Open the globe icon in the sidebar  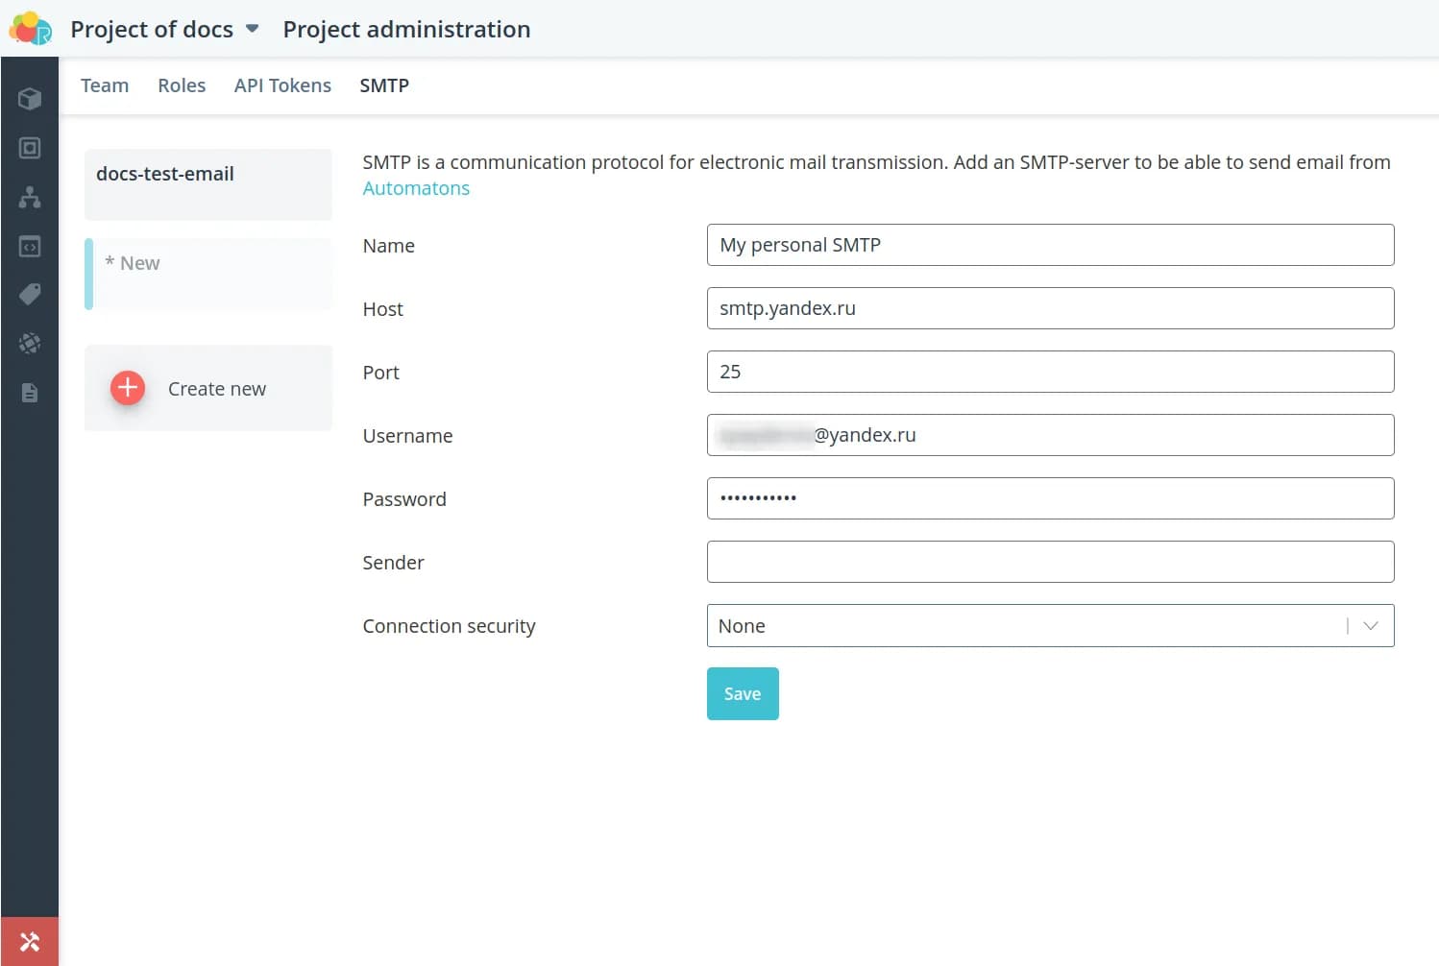click(x=30, y=343)
